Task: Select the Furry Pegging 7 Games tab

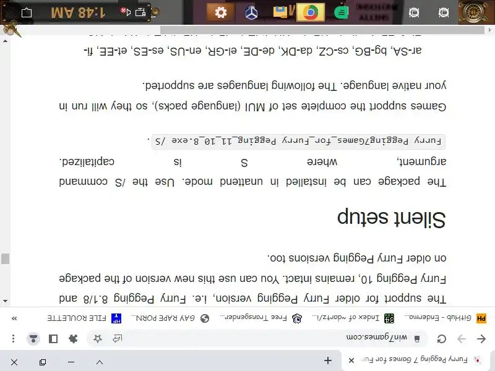Action: (415, 360)
